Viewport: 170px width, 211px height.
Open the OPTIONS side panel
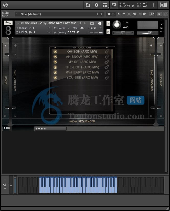pos(161,80)
